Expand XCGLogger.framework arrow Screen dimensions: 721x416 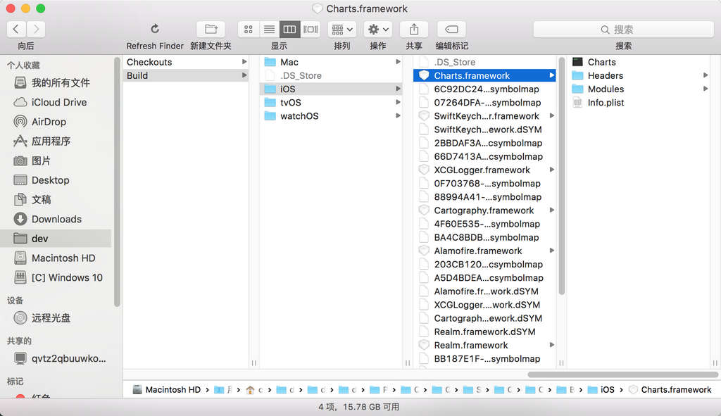click(552, 170)
